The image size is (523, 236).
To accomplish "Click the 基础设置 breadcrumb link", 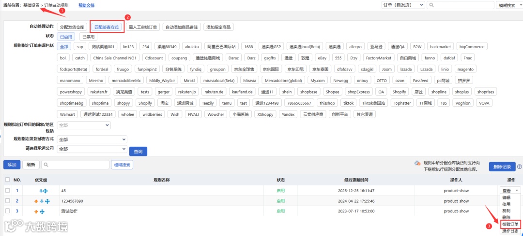I will click(31, 5).
